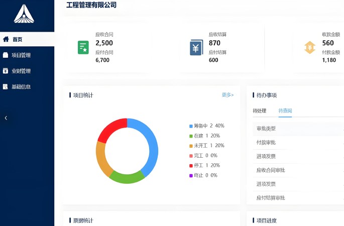Click the green 应收合同 document icon
The width and height of the screenshot is (344, 226).
point(83,48)
